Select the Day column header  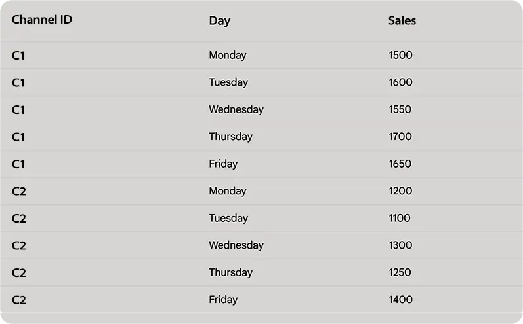[219, 20]
